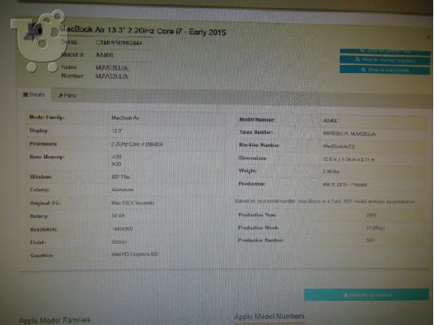The height and width of the screenshot is (325, 434).
Task: Click the Production date range value
Action: pos(345,184)
